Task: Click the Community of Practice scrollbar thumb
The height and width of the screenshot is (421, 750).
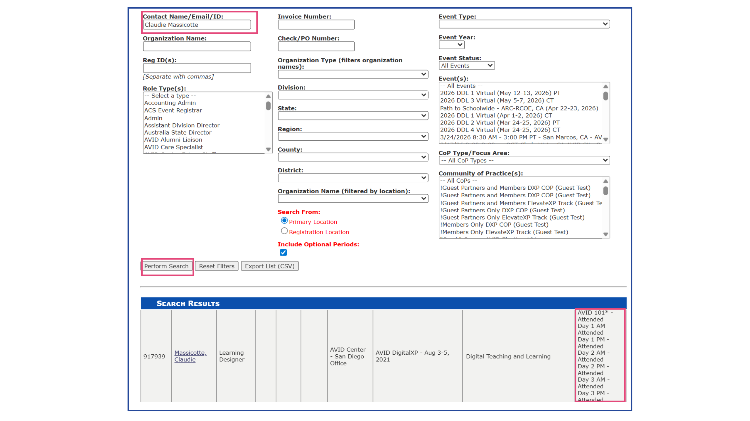Action: click(x=606, y=191)
